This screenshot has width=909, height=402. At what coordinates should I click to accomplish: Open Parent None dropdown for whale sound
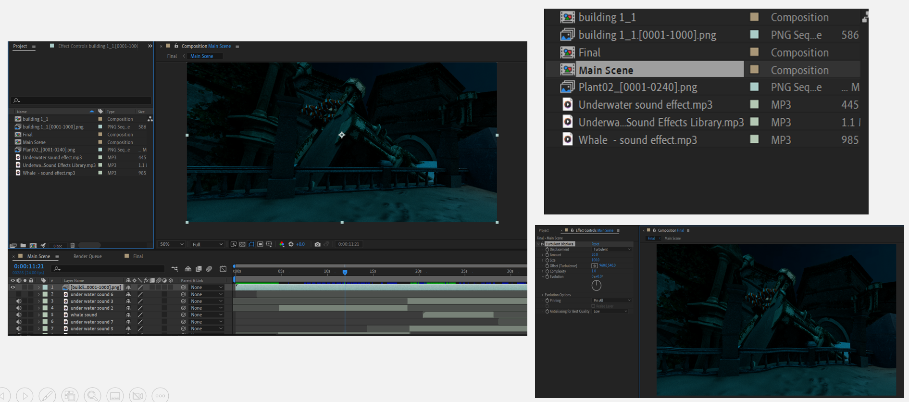207,315
